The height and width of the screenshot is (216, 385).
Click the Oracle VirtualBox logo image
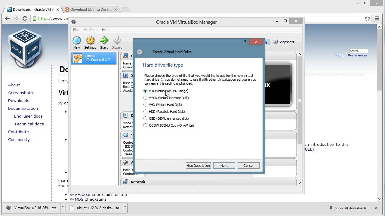(x=25, y=48)
